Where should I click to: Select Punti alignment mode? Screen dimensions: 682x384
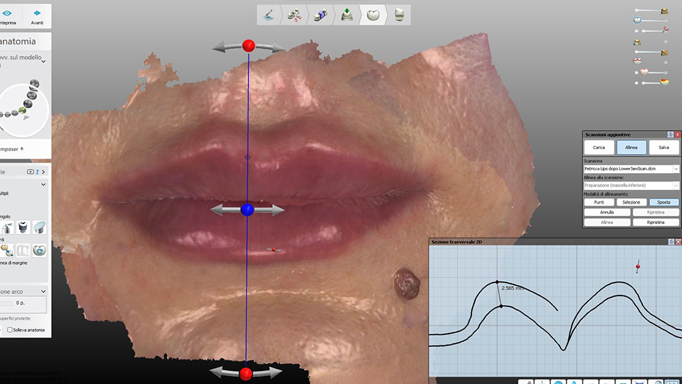(x=599, y=202)
